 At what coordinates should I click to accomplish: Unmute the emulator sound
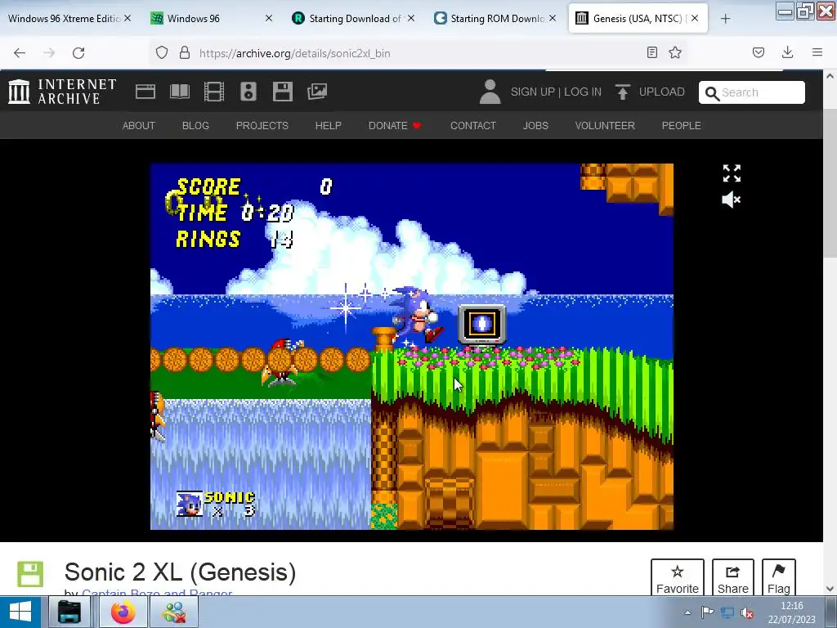tap(732, 200)
